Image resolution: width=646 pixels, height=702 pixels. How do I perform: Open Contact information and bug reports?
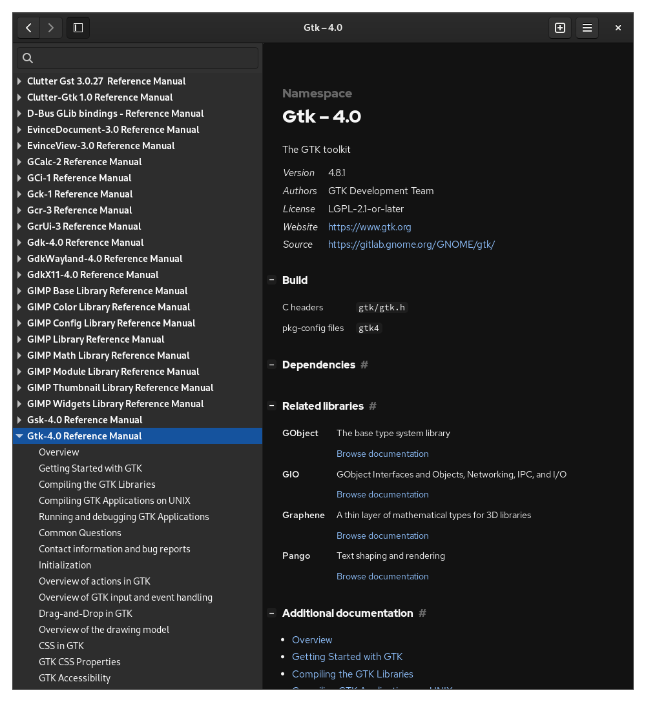click(137, 548)
